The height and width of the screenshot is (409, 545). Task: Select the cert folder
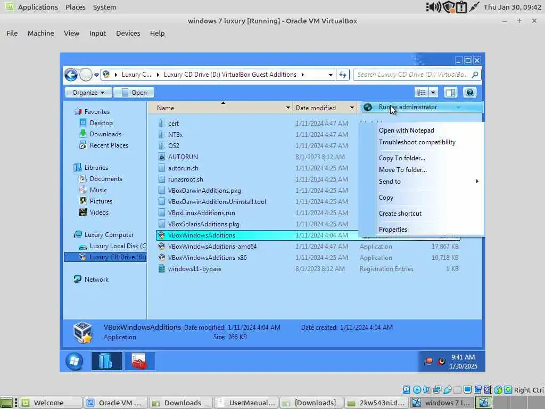[173, 124]
